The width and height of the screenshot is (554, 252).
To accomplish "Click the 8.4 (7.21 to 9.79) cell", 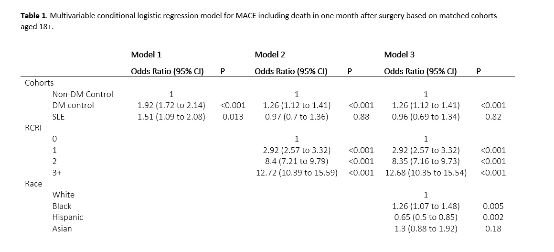I will pos(297,161).
